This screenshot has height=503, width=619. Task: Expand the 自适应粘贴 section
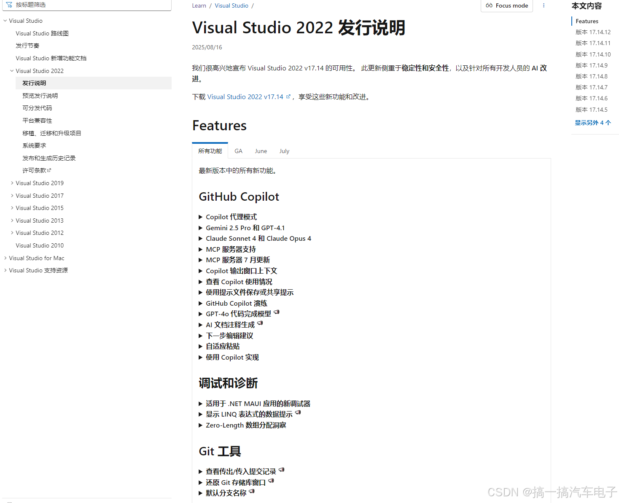click(x=219, y=347)
